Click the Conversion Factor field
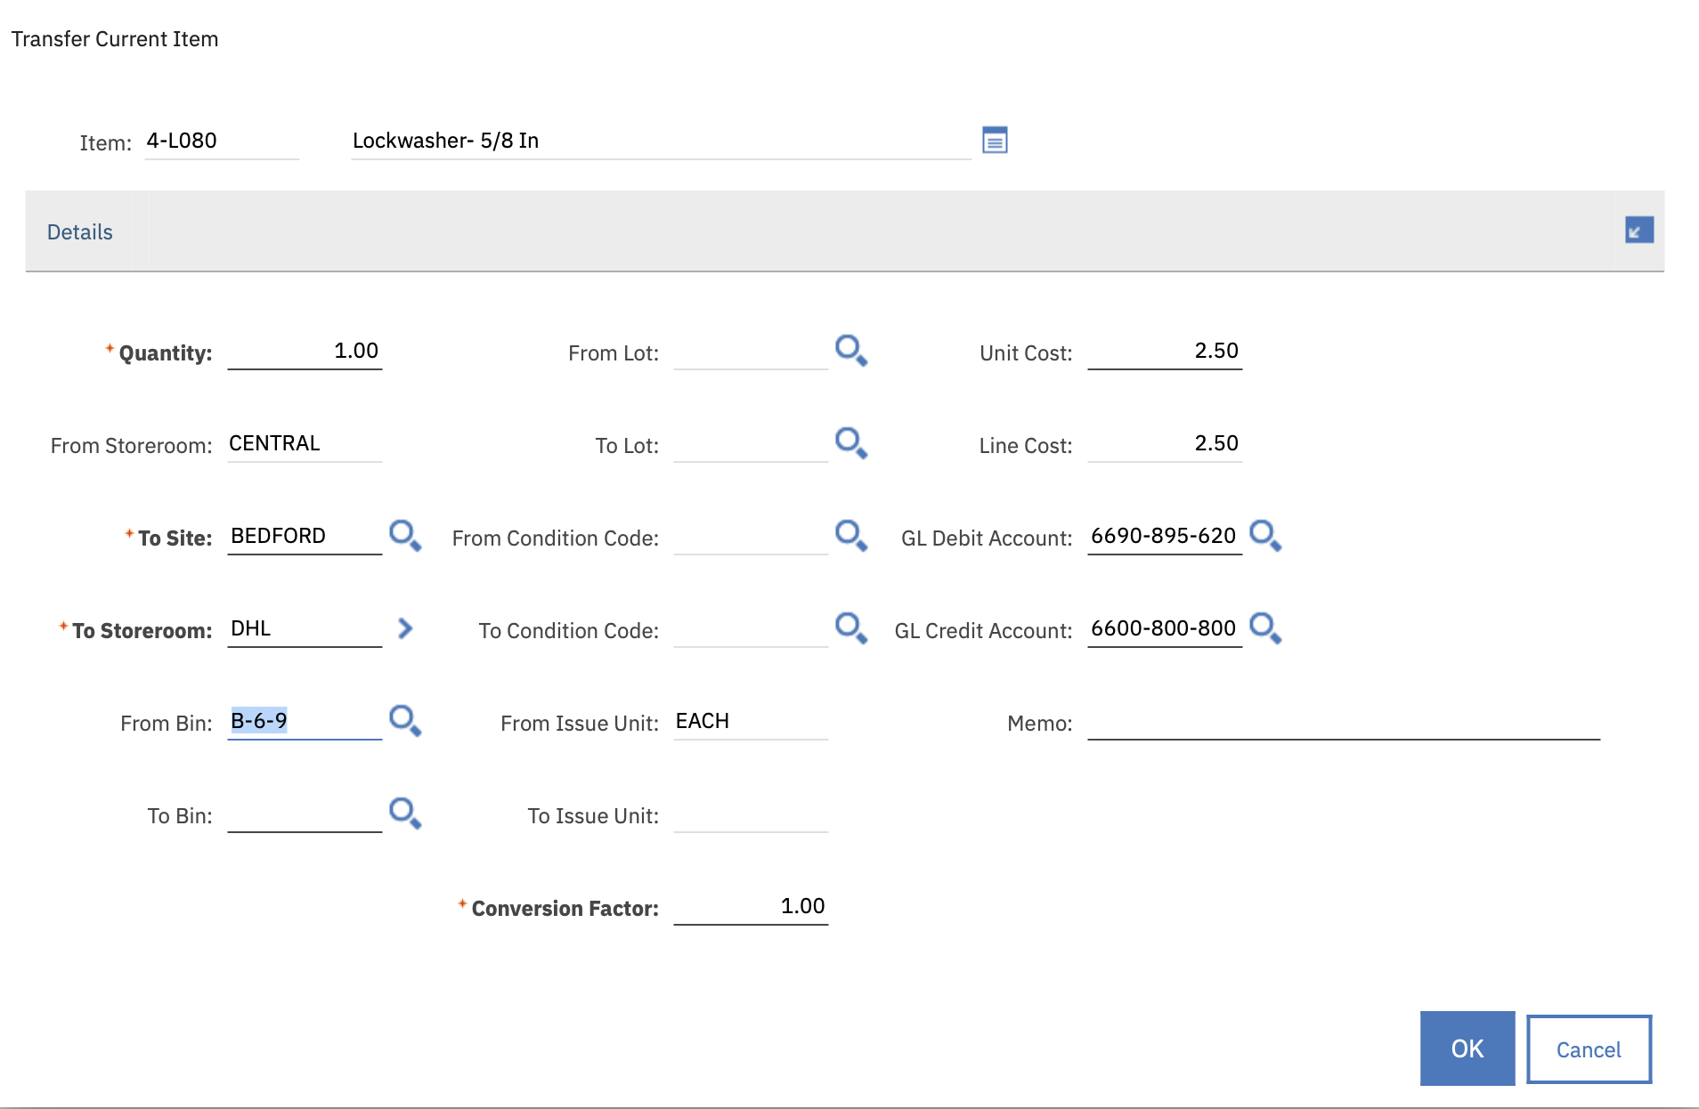The width and height of the screenshot is (1699, 1109). [x=751, y=907]
